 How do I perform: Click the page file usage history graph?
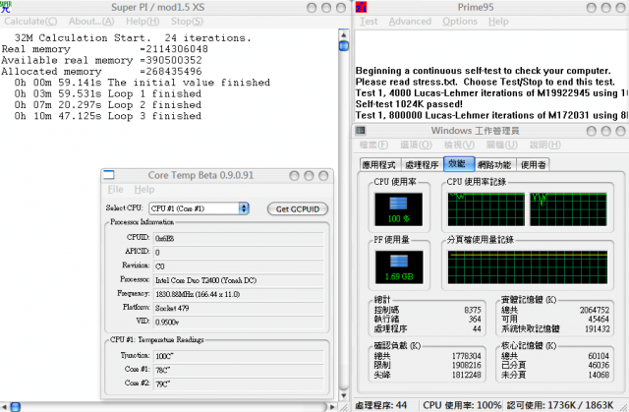[527, 267]
